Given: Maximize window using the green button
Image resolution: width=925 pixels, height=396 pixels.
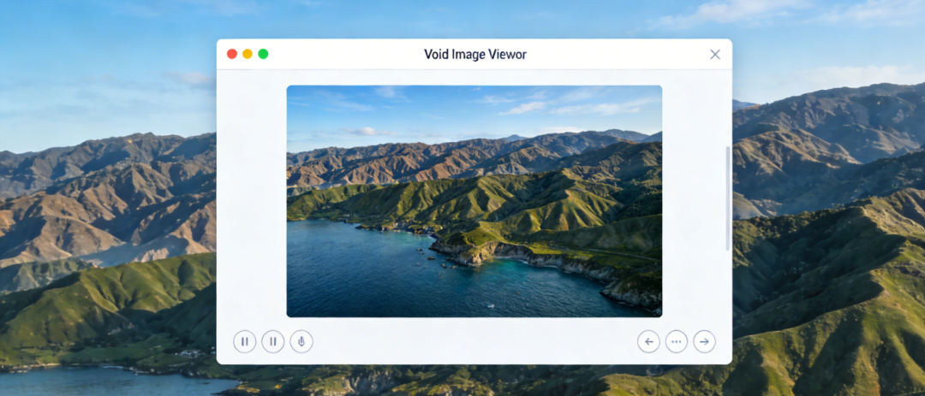Looking at the screenshot, I should point(263,54).
